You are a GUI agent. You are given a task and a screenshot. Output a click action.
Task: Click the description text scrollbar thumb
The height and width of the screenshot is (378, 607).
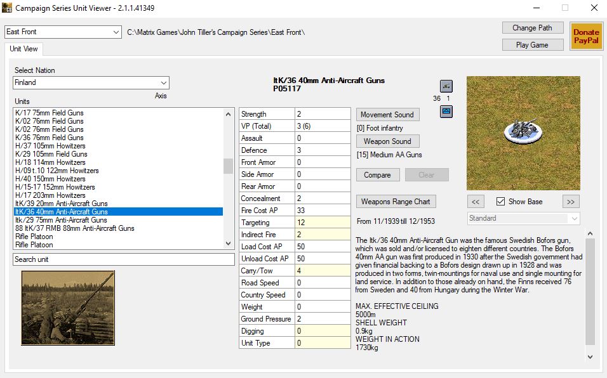click(x=590, y=292)
